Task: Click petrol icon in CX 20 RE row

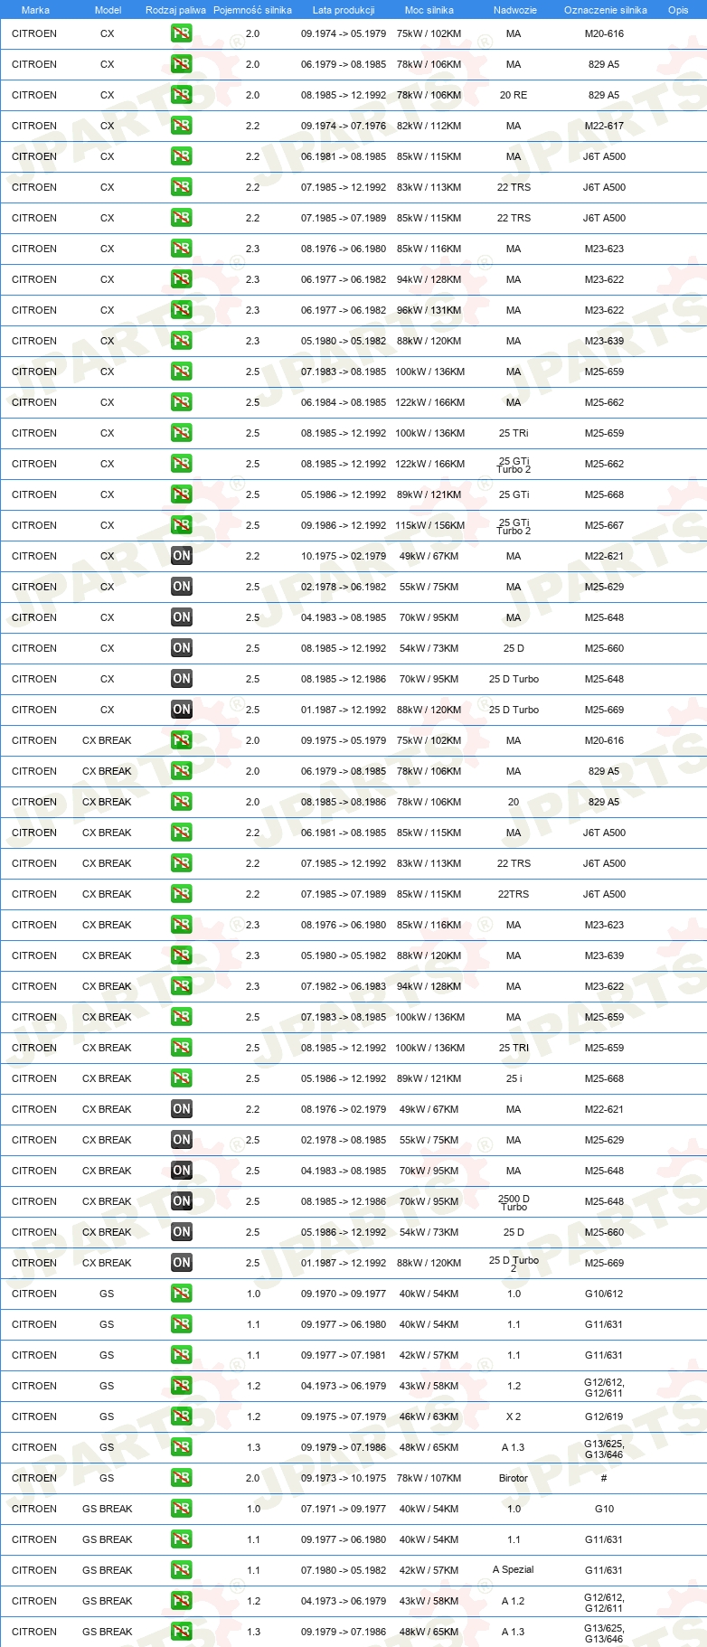Action: (182, 95)
